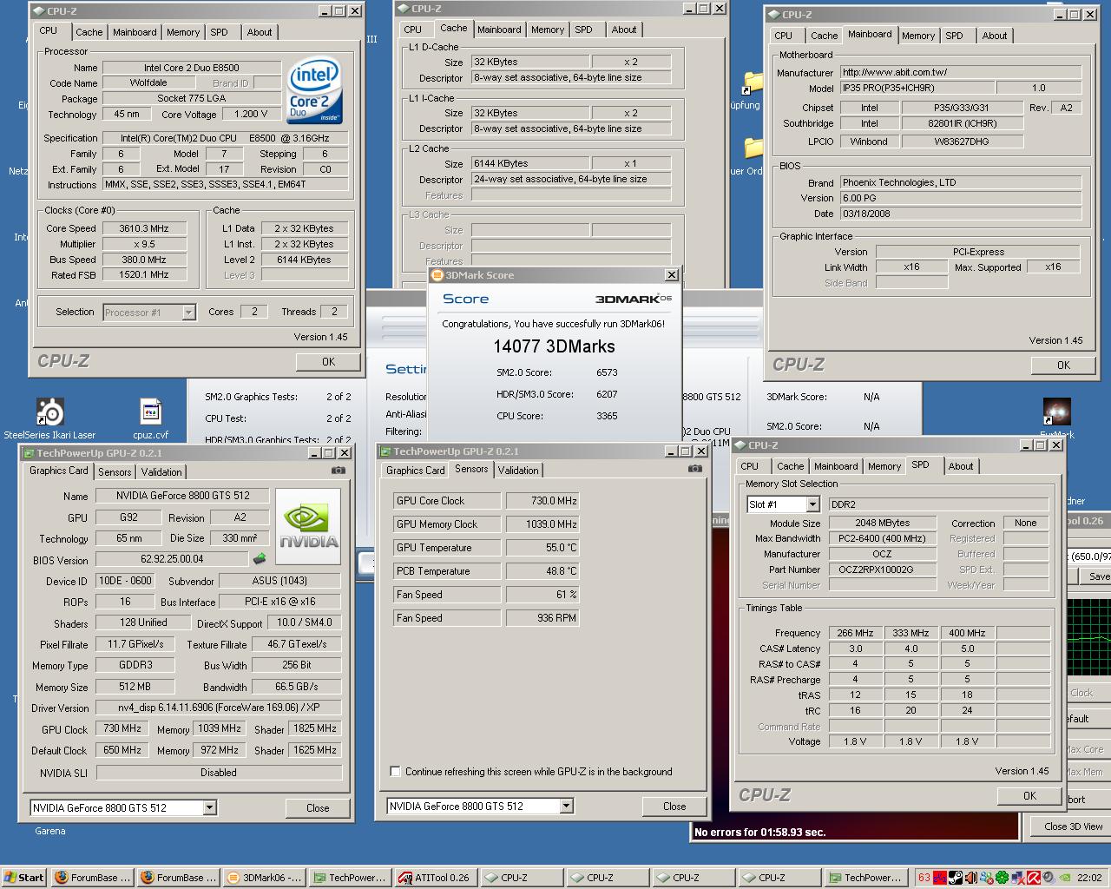
Task: Click the abit manufacturer URL field
Action: (x=960, y=73)
